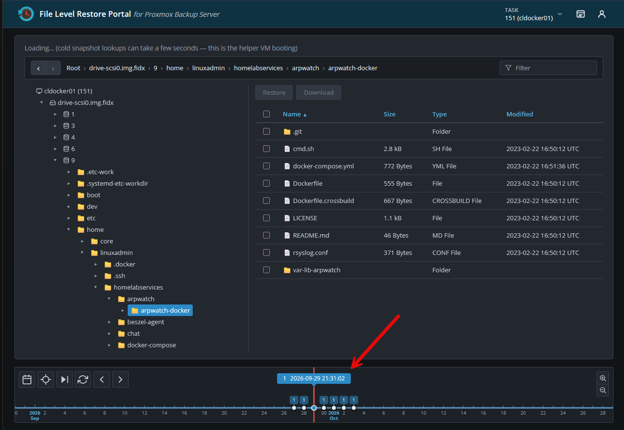Open the user account menu icon

pos(601,14)
